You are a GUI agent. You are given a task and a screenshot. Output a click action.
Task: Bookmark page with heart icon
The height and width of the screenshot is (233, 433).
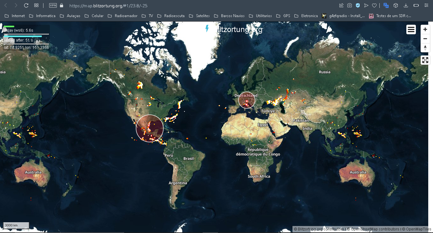[374, 5]
